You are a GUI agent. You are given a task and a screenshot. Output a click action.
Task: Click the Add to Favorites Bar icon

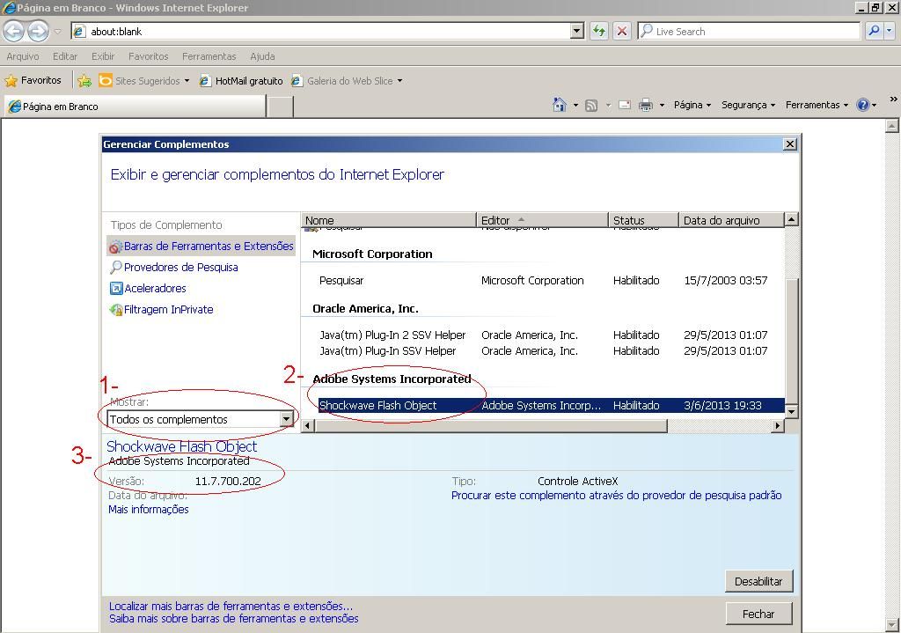pos(84,80)
